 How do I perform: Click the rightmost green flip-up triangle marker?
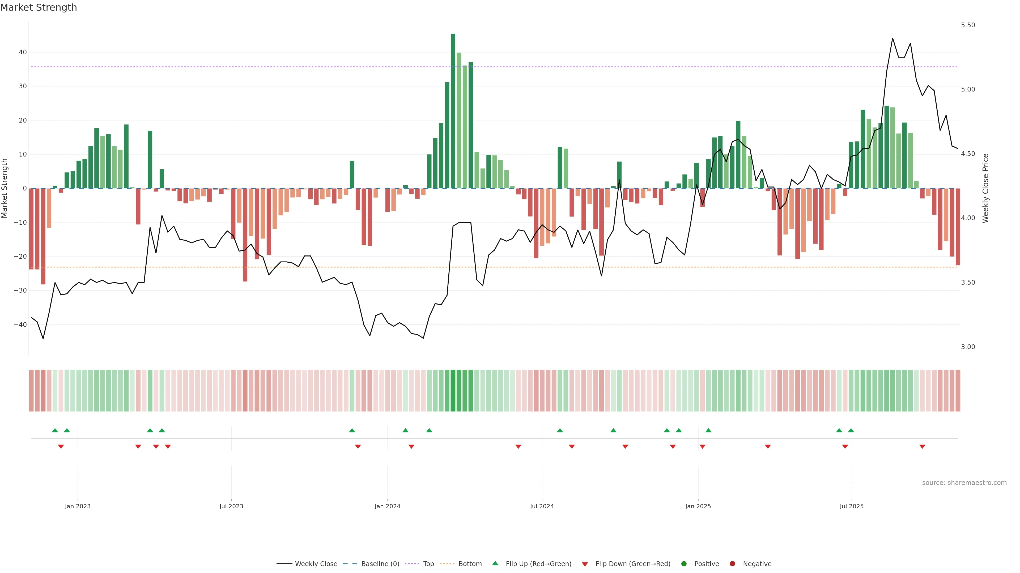(851, 430)
